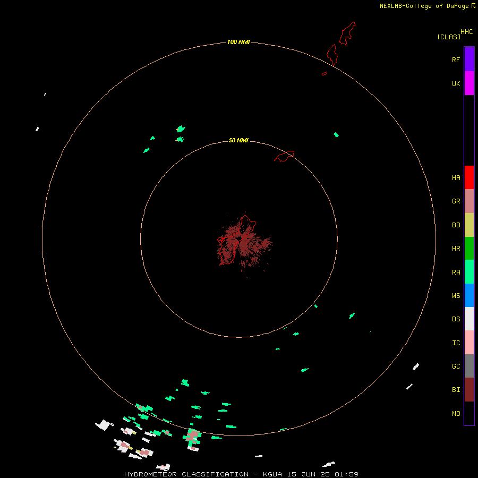This screenshot has height=478, width=478.
Task: Click the "IC" legend label
Action: (x=456, y=343)
